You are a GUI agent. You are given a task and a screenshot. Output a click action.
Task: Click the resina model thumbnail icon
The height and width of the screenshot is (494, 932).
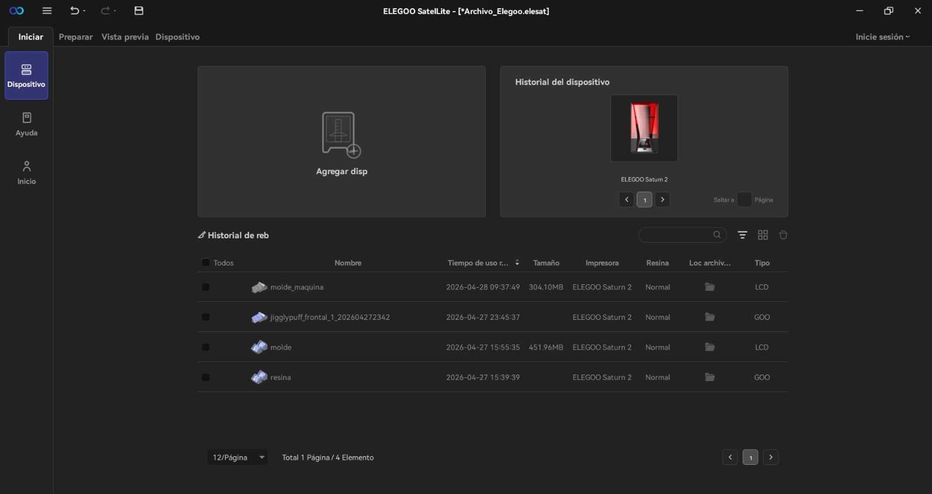click(259, 377)
